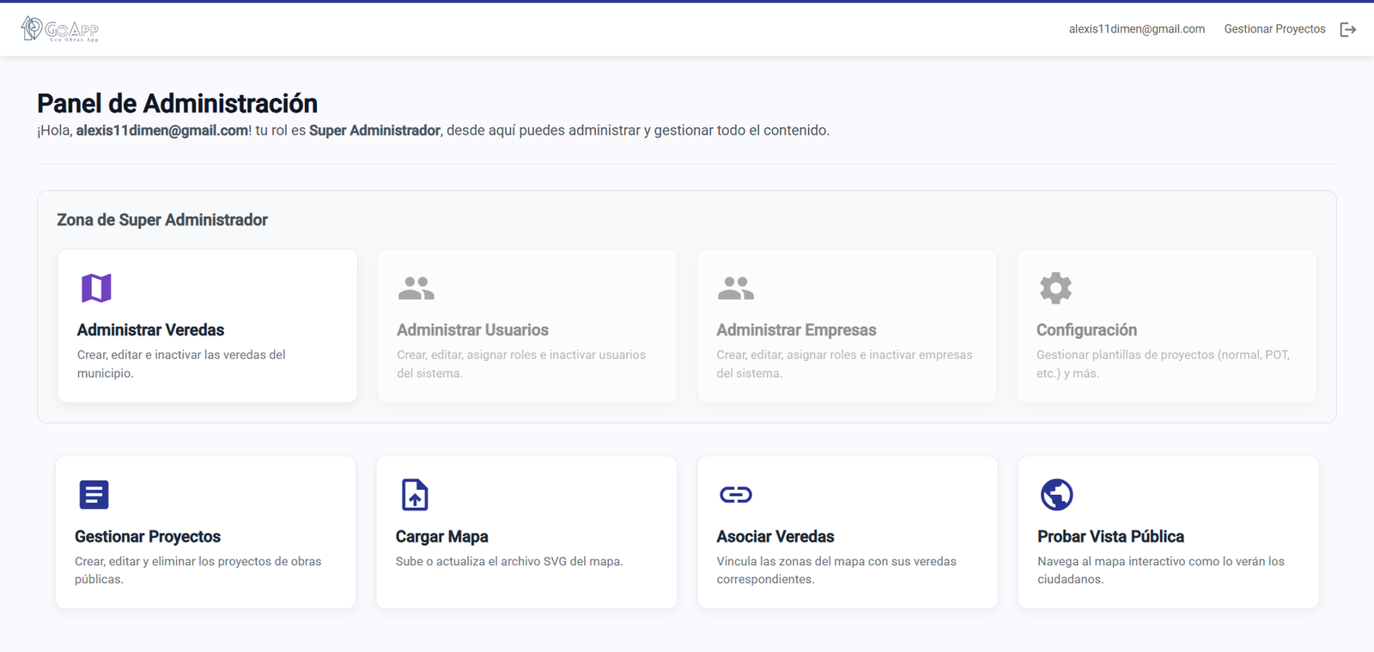Click the logout arrow icon
Viewport: 1374px width, 652px height.
[x=1348, y=29]
